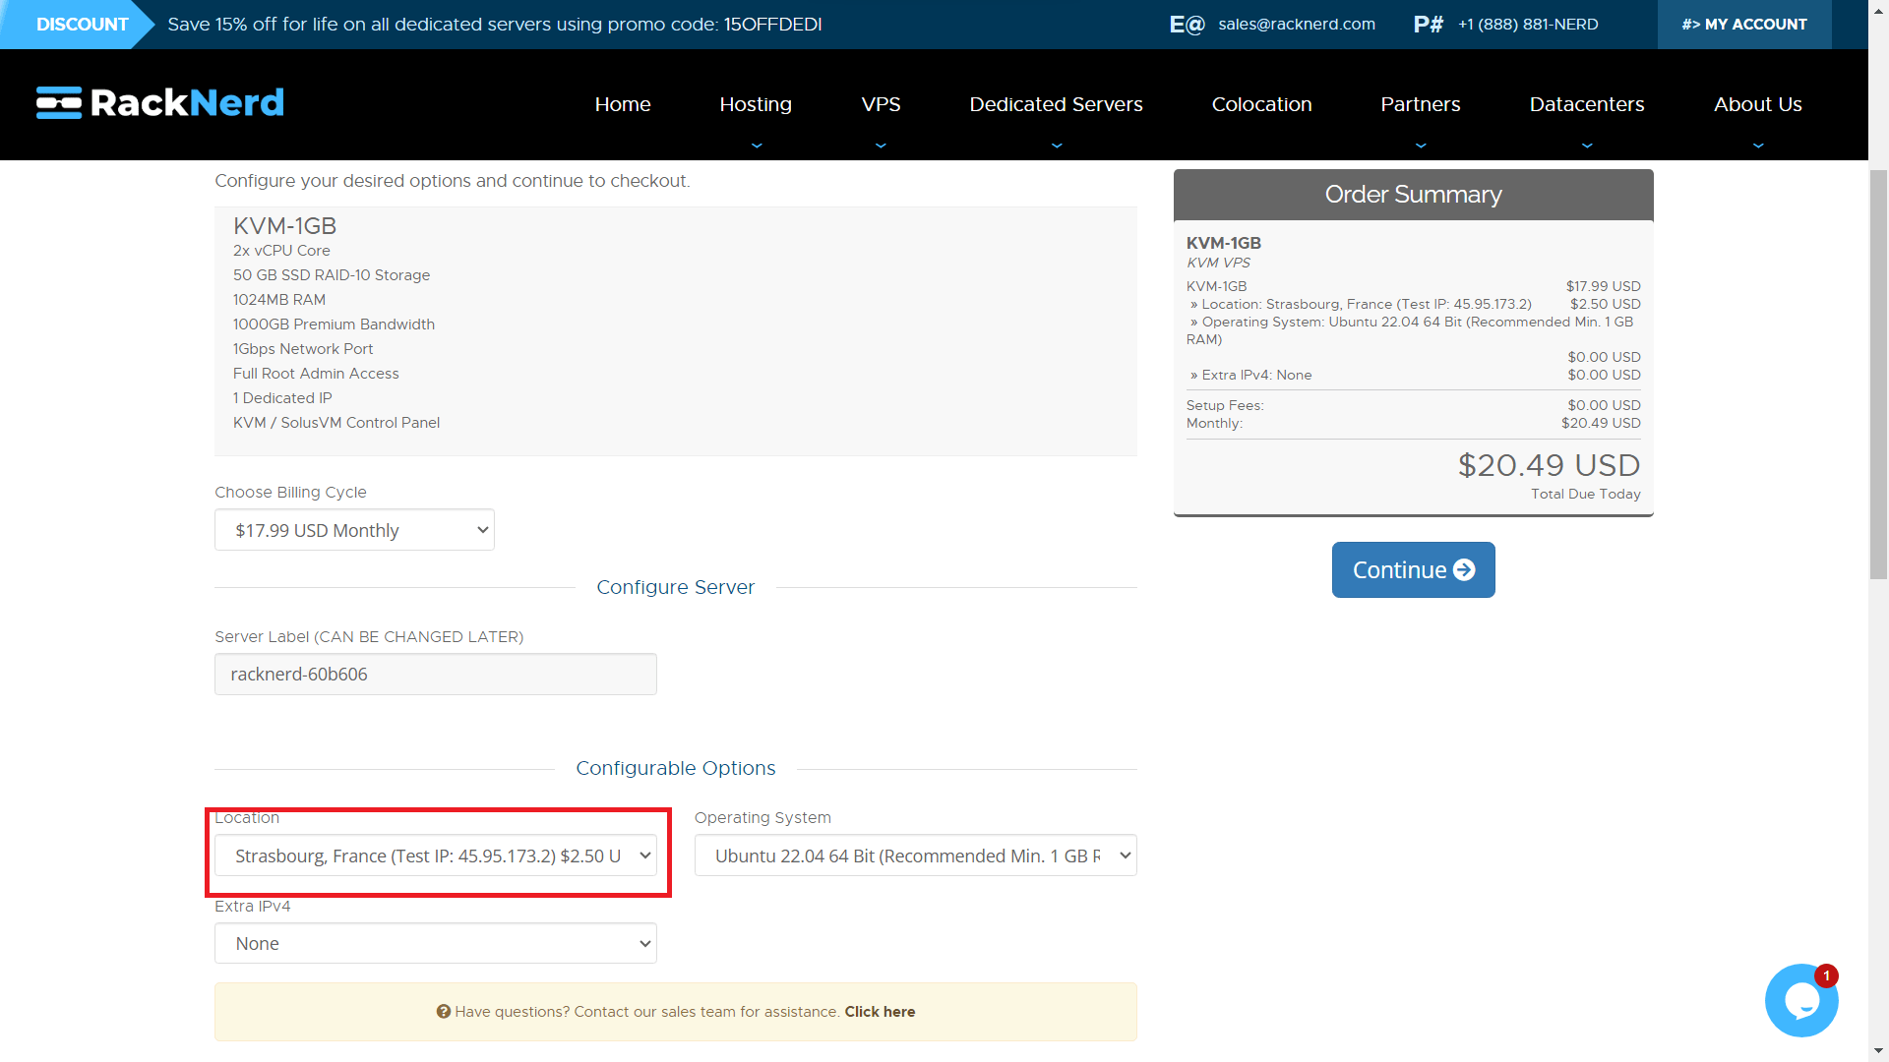Open the Choose Billing Cycle dropdown
The height and width of the screenshot is (1062, 1889).
354,530
